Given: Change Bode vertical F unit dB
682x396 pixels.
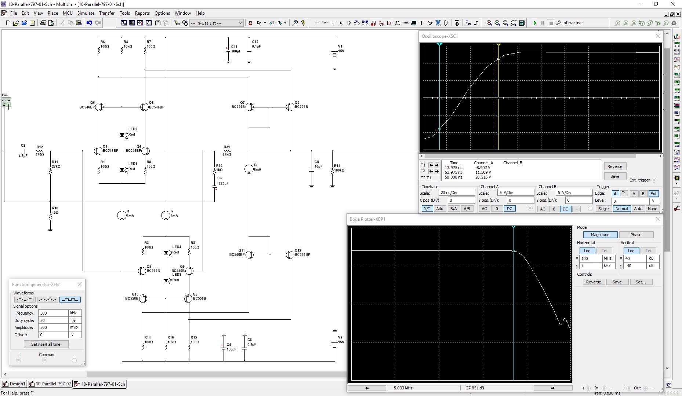Looking at the screenshot, I should click(653, 258).
